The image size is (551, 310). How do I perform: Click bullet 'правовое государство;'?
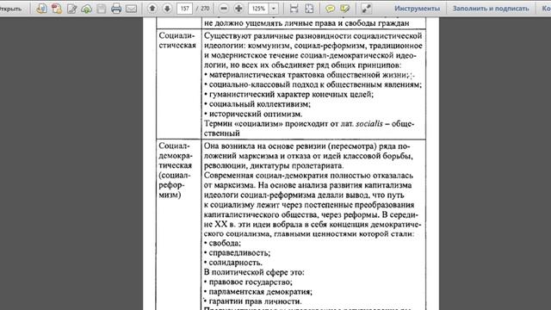[x=248, y=282]
